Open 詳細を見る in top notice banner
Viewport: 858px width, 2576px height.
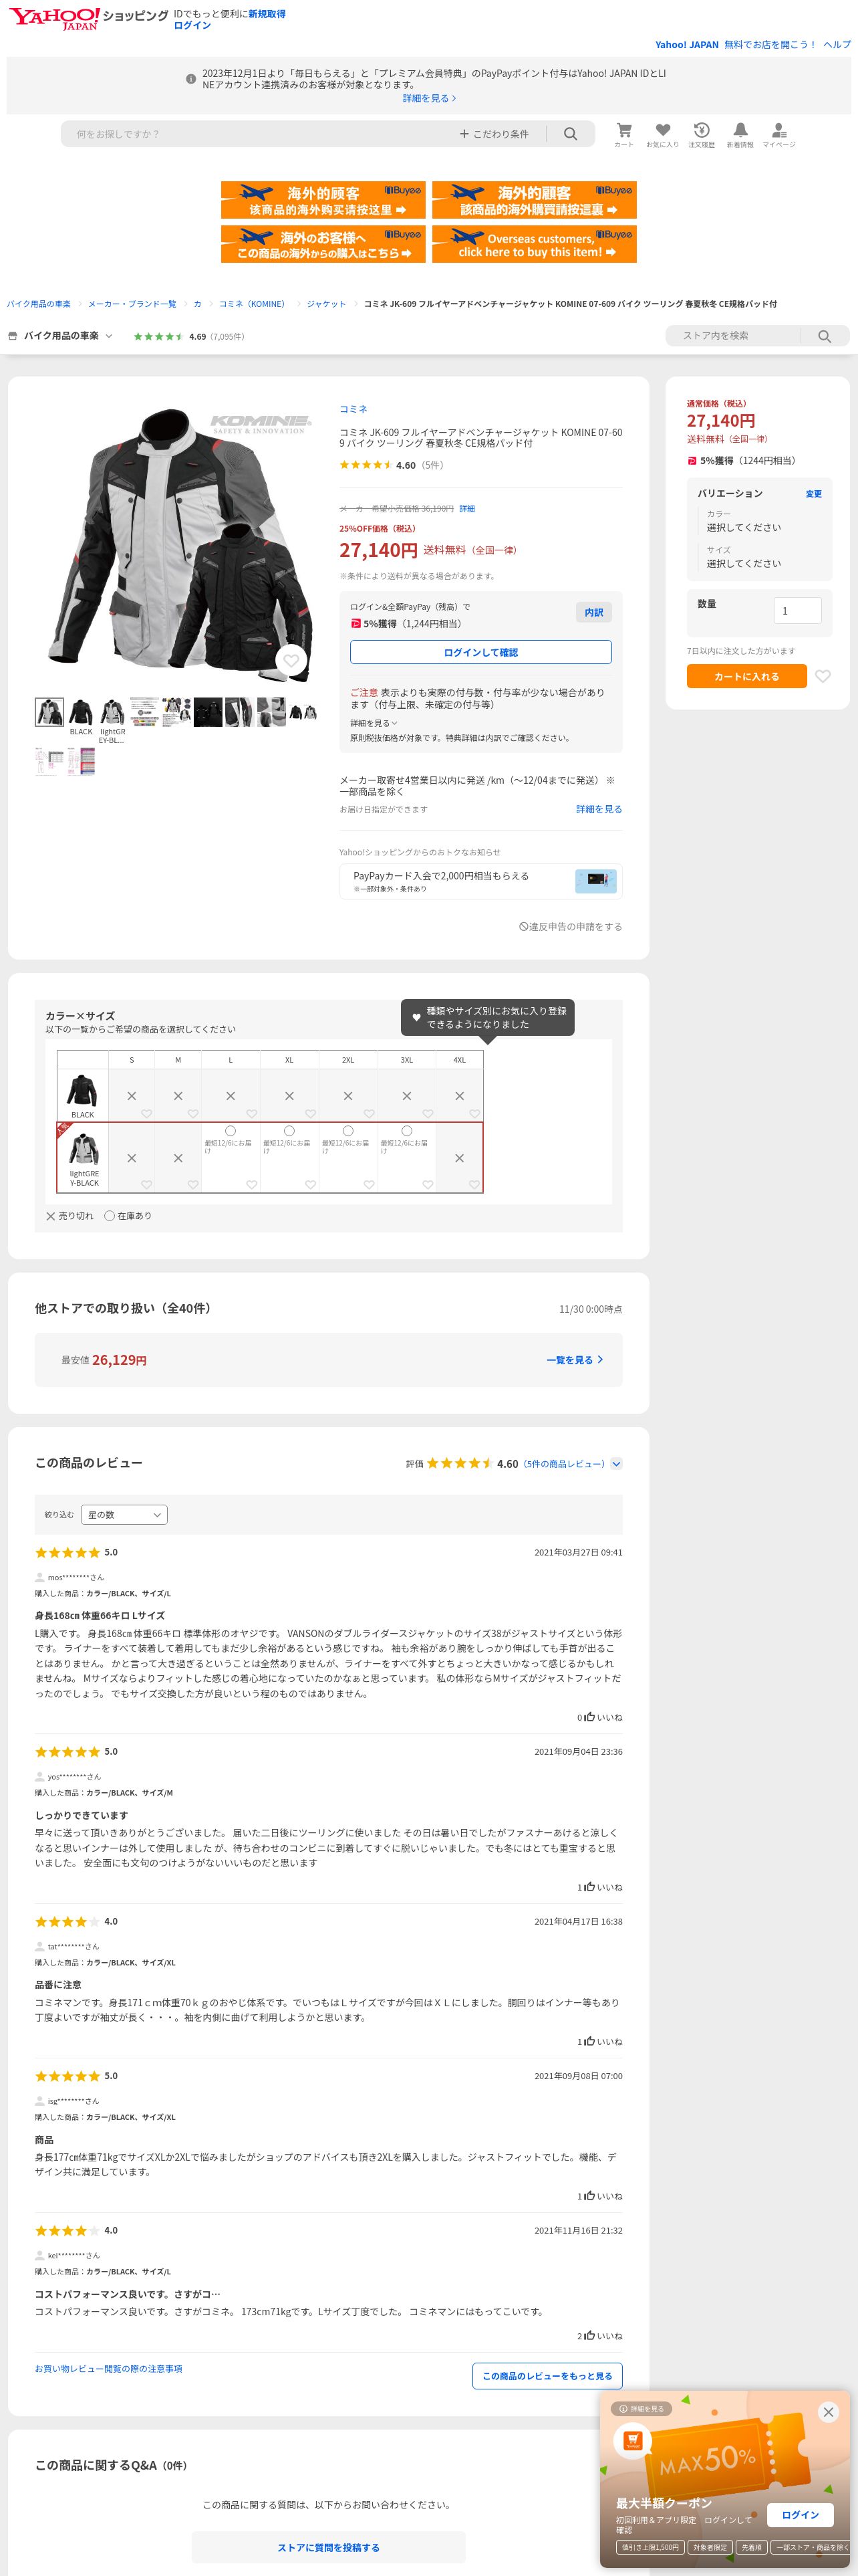point(430,98)
